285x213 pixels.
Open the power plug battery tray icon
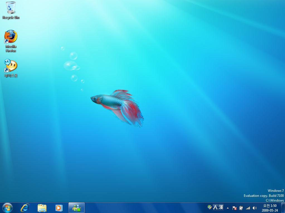(x=241, y=208)
